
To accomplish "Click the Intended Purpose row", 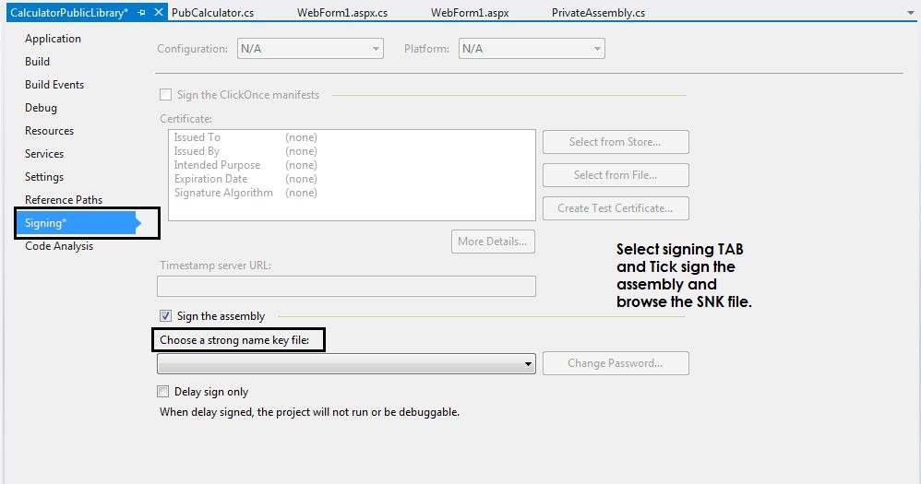I will pyautogui.click(x=245, y=165).
